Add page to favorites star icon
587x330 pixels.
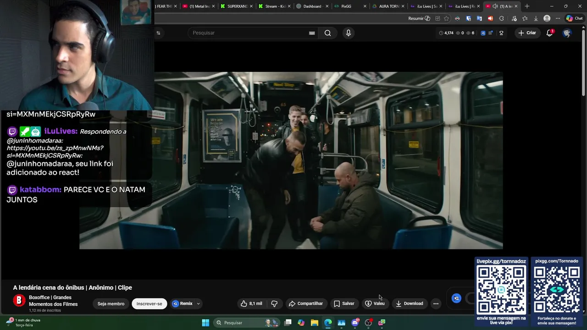pos(446,18)
